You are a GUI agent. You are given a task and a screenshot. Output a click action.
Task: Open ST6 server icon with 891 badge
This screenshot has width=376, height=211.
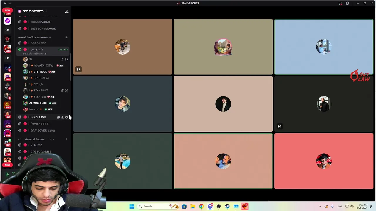[x=7, y=143]
